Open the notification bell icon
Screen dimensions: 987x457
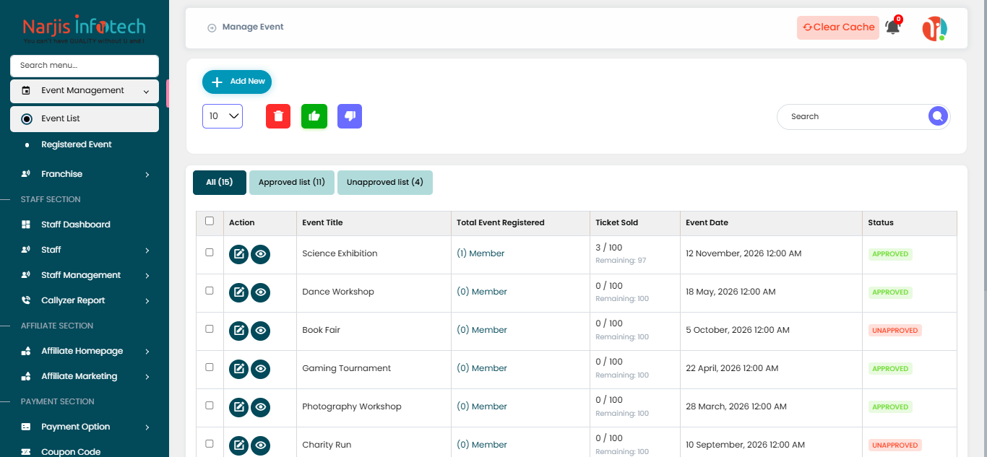893,27
